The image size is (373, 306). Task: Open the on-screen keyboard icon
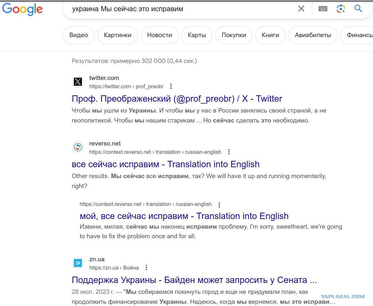pos(323,9)
